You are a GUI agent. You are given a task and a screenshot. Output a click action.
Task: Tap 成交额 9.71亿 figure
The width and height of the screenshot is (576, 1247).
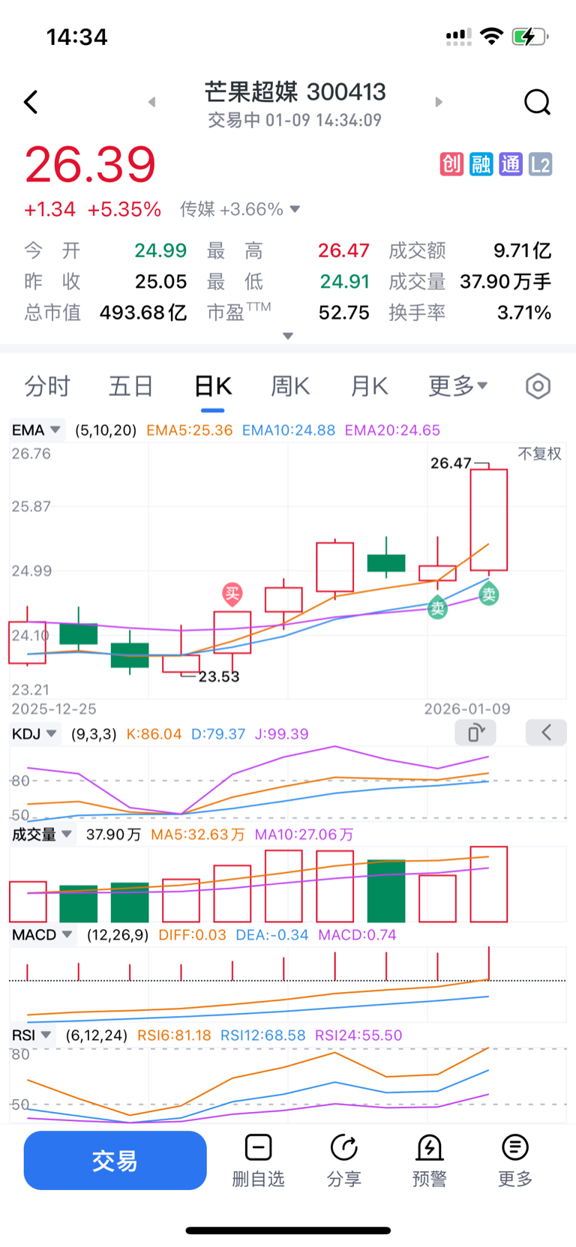click(x=522, y=250)
